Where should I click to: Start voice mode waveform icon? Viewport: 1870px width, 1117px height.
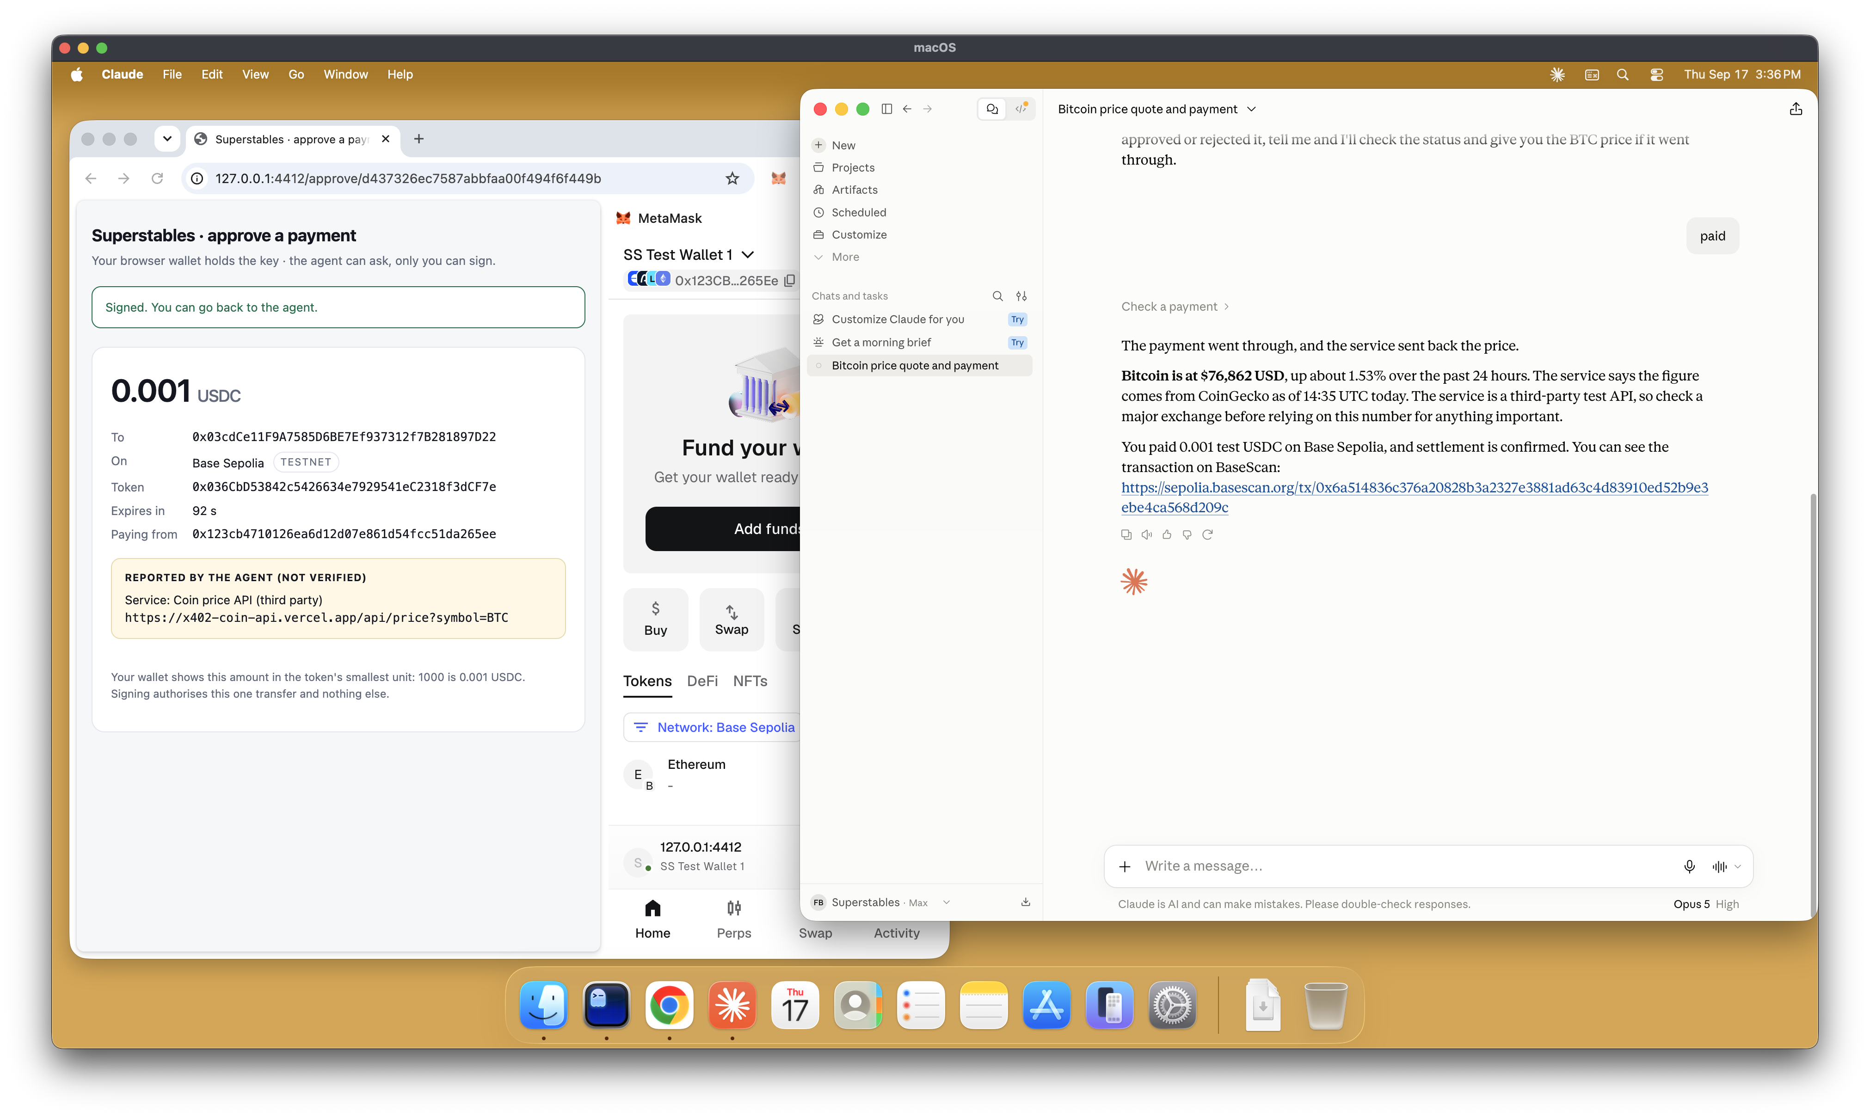[x=1719, y=866]
